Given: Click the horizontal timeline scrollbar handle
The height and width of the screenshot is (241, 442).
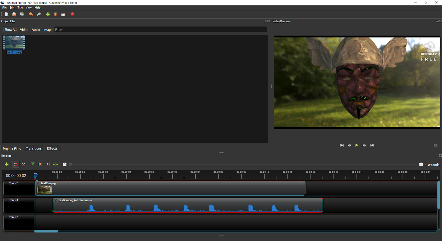Looking at the screenshot, I should pos(46,231).
